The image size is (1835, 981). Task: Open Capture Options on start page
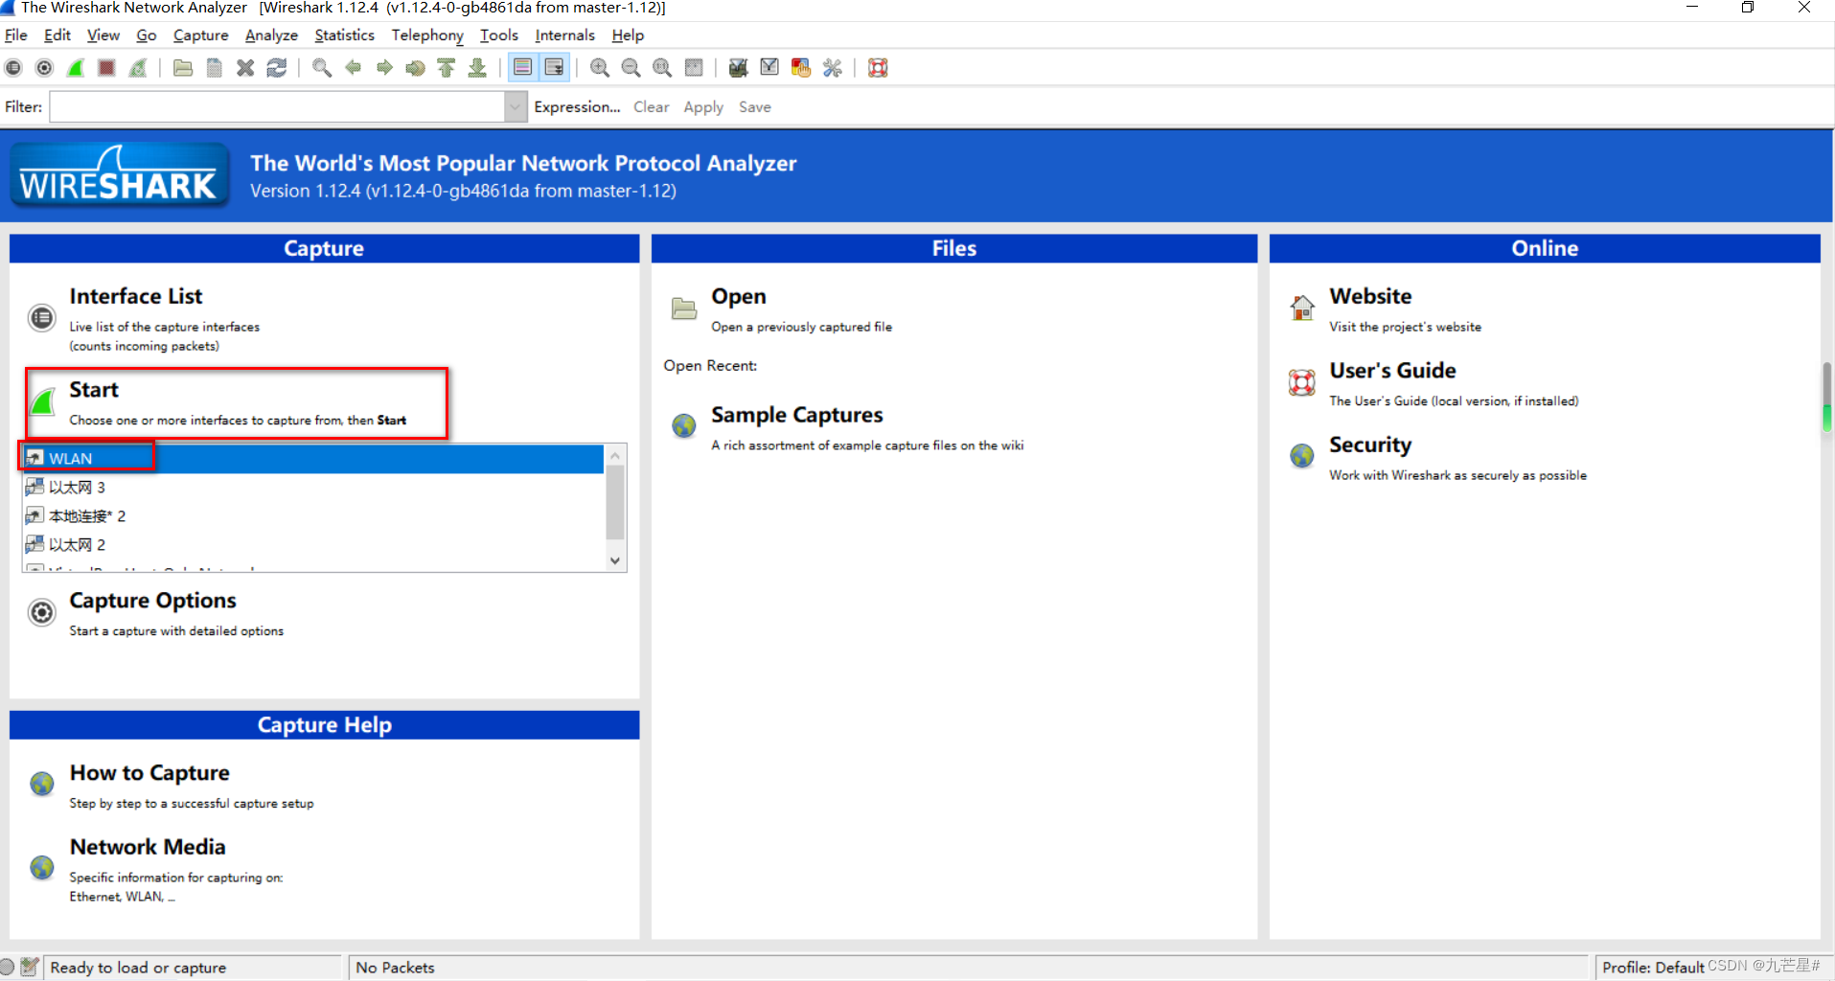point(152,601)
